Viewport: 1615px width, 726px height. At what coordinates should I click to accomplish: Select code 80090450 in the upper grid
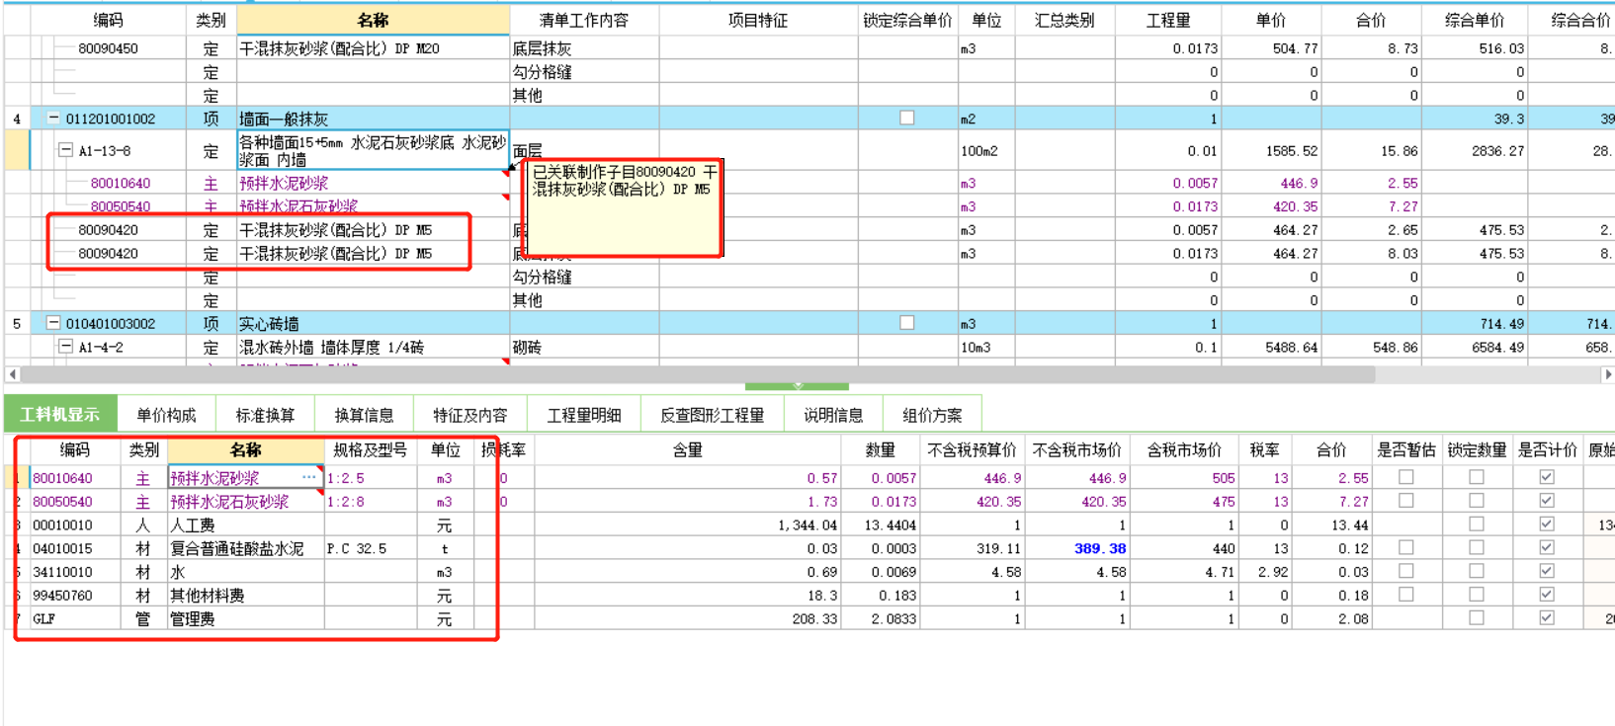coord(108,48)
